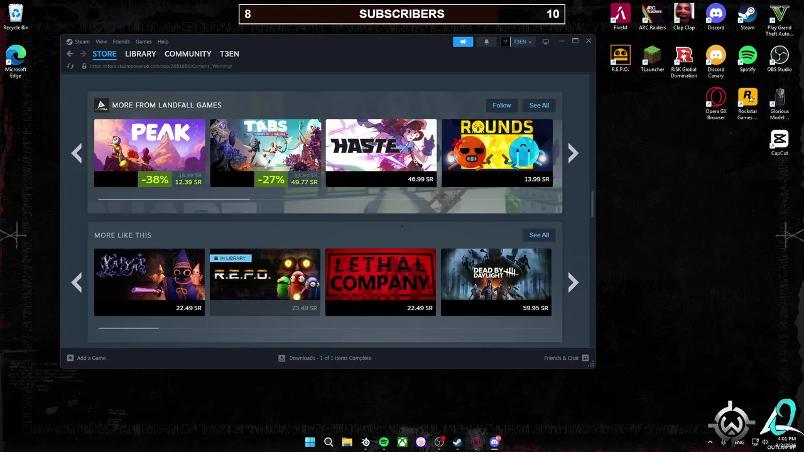Open the Lethal Company game thumbnail

[381, 282]
